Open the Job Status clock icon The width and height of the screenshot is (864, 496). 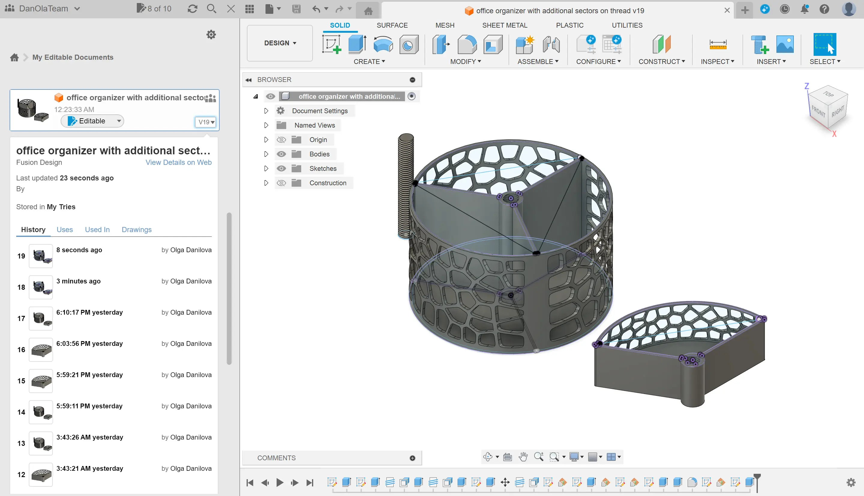785,9
